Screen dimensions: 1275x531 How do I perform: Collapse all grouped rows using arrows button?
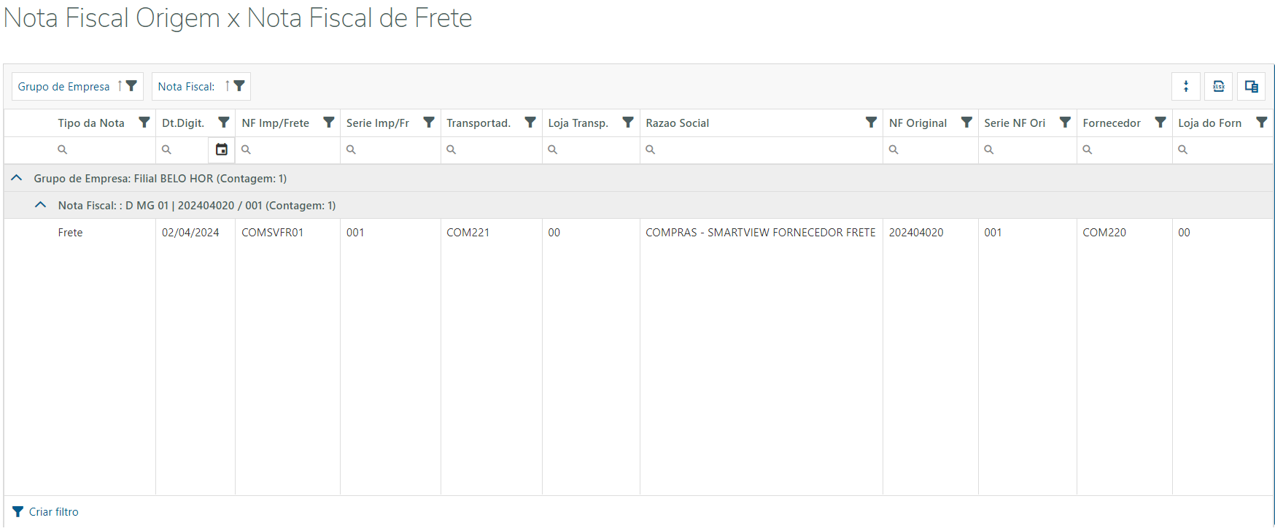1186,86
